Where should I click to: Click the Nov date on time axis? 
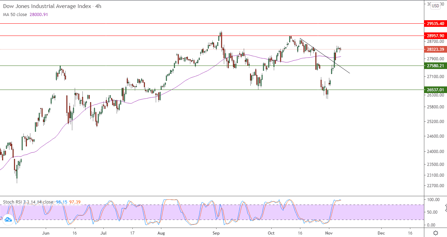point(329,233)
